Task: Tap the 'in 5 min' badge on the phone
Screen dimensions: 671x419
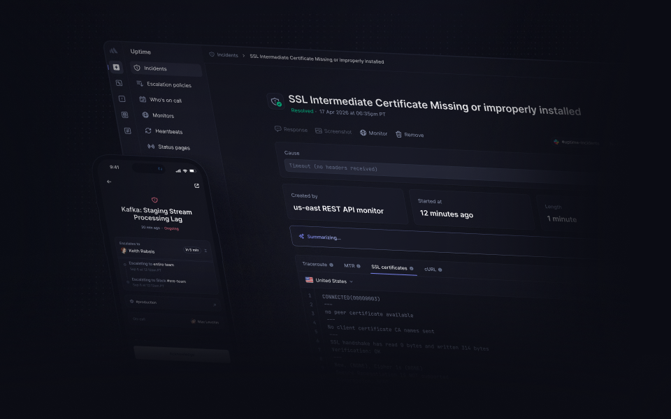Action: click(x=192, y=250)
